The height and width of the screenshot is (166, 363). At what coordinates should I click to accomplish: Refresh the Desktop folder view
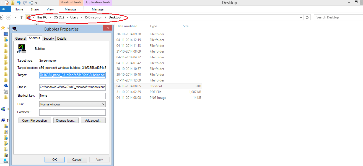pos(307,17)
